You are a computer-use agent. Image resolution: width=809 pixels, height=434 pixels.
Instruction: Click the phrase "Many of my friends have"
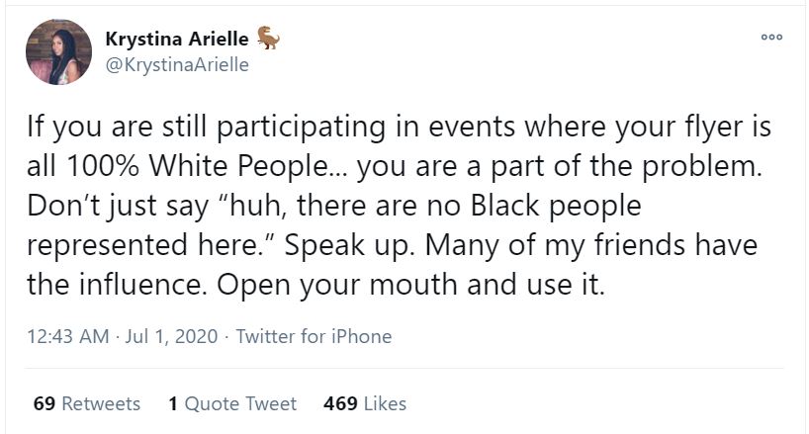click(591, 245)
